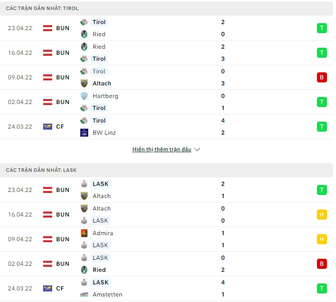Click the green T badge for Tirol vs BW Linz
The image size is (336, 302).
coord(321,127)
